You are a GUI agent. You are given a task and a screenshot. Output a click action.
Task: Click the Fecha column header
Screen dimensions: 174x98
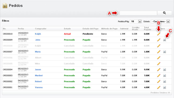click(21, 29)
